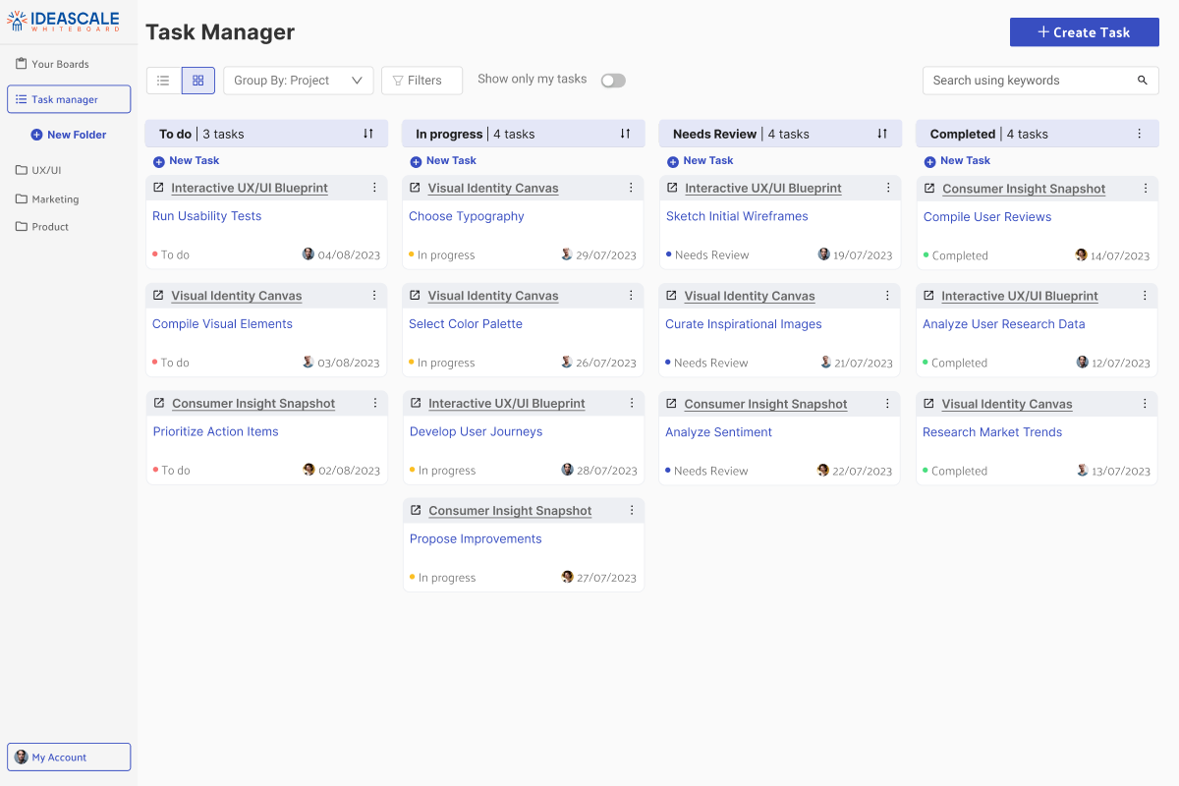Viewport: 1179px width, 786px height.
Task: Open the Run Usability Tests task
Action: (207, 216)
